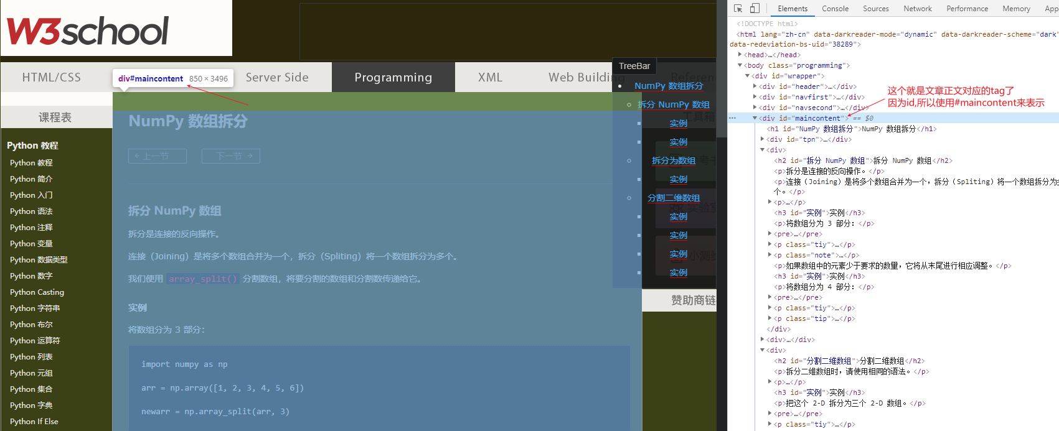Image resolution: width=1059 pixels, height=431 pixels.
Task: Expand the div id="navfirst" node
Action: [755, 97]
